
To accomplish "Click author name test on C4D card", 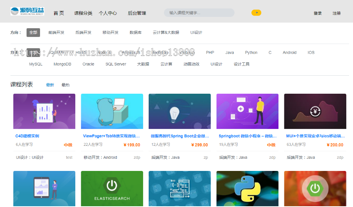I will coord(69,158).
